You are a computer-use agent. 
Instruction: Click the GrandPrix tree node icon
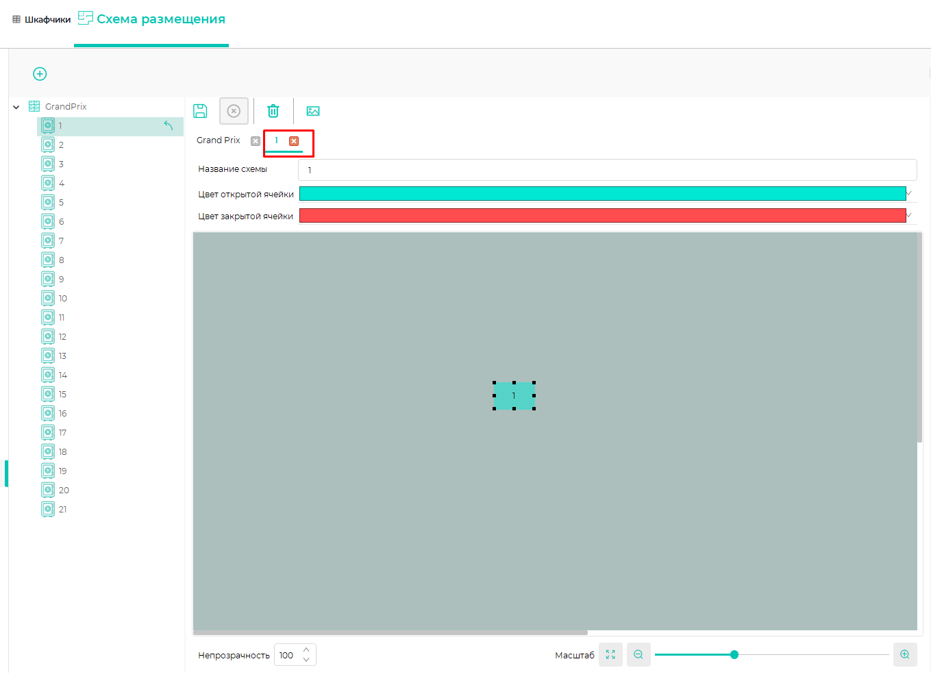34,106
